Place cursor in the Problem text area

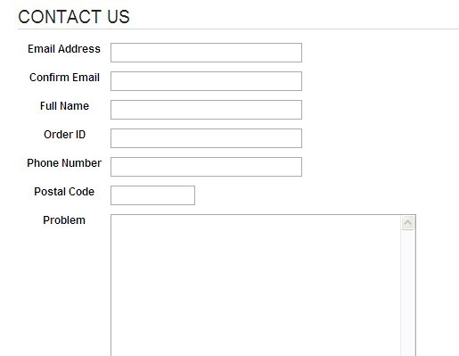click(x=256, y=285)
